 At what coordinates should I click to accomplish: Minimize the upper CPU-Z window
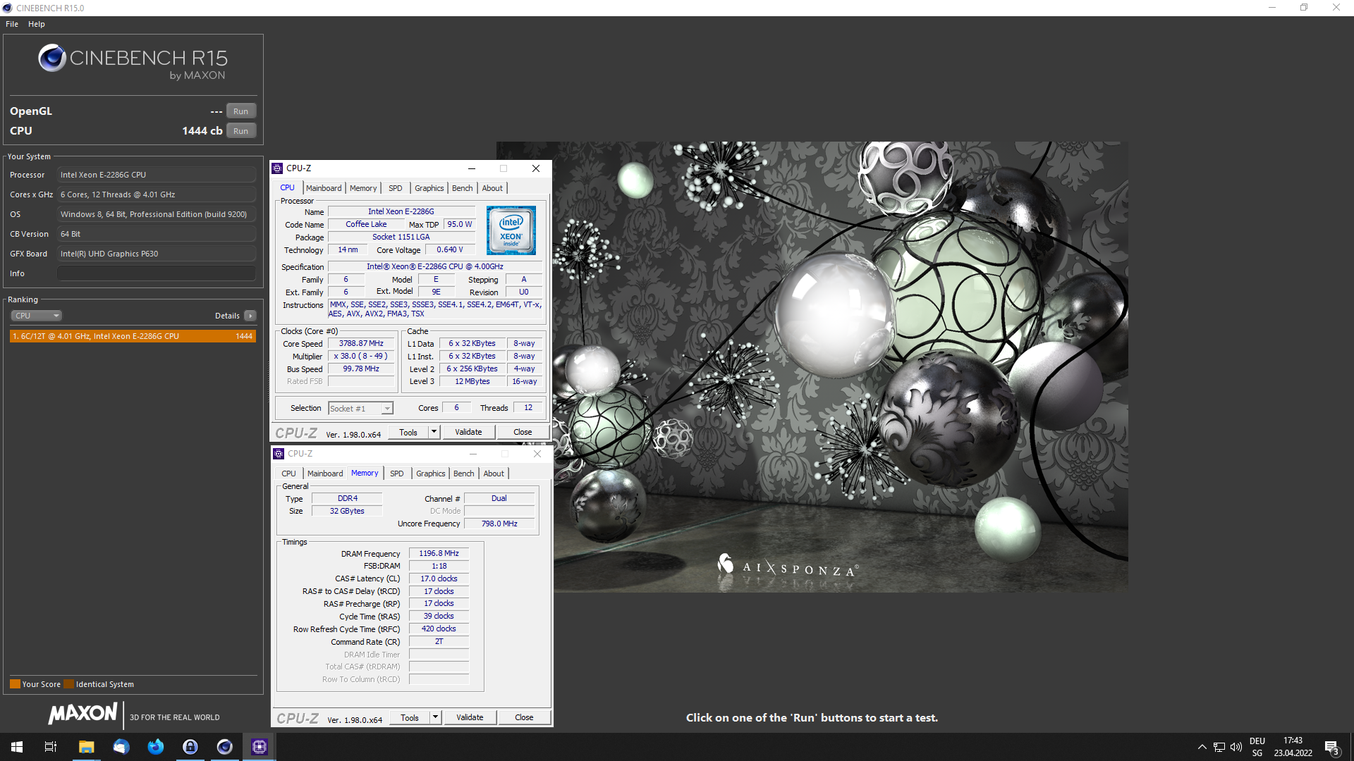472,168
